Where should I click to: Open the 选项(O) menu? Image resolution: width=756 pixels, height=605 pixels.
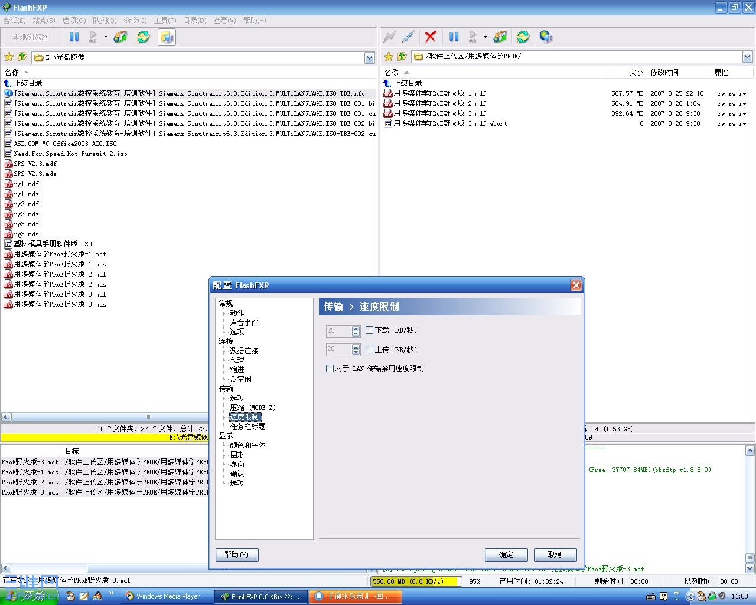click(x=74, y=21)
